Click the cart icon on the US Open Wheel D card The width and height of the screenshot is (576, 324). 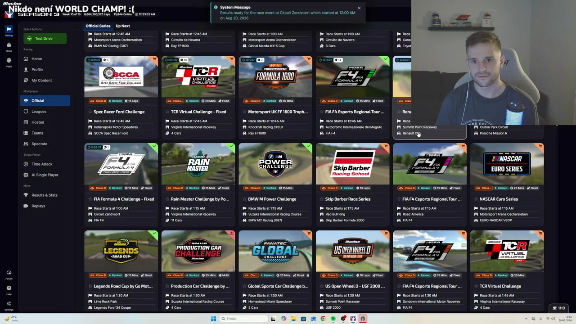[386, 234]
